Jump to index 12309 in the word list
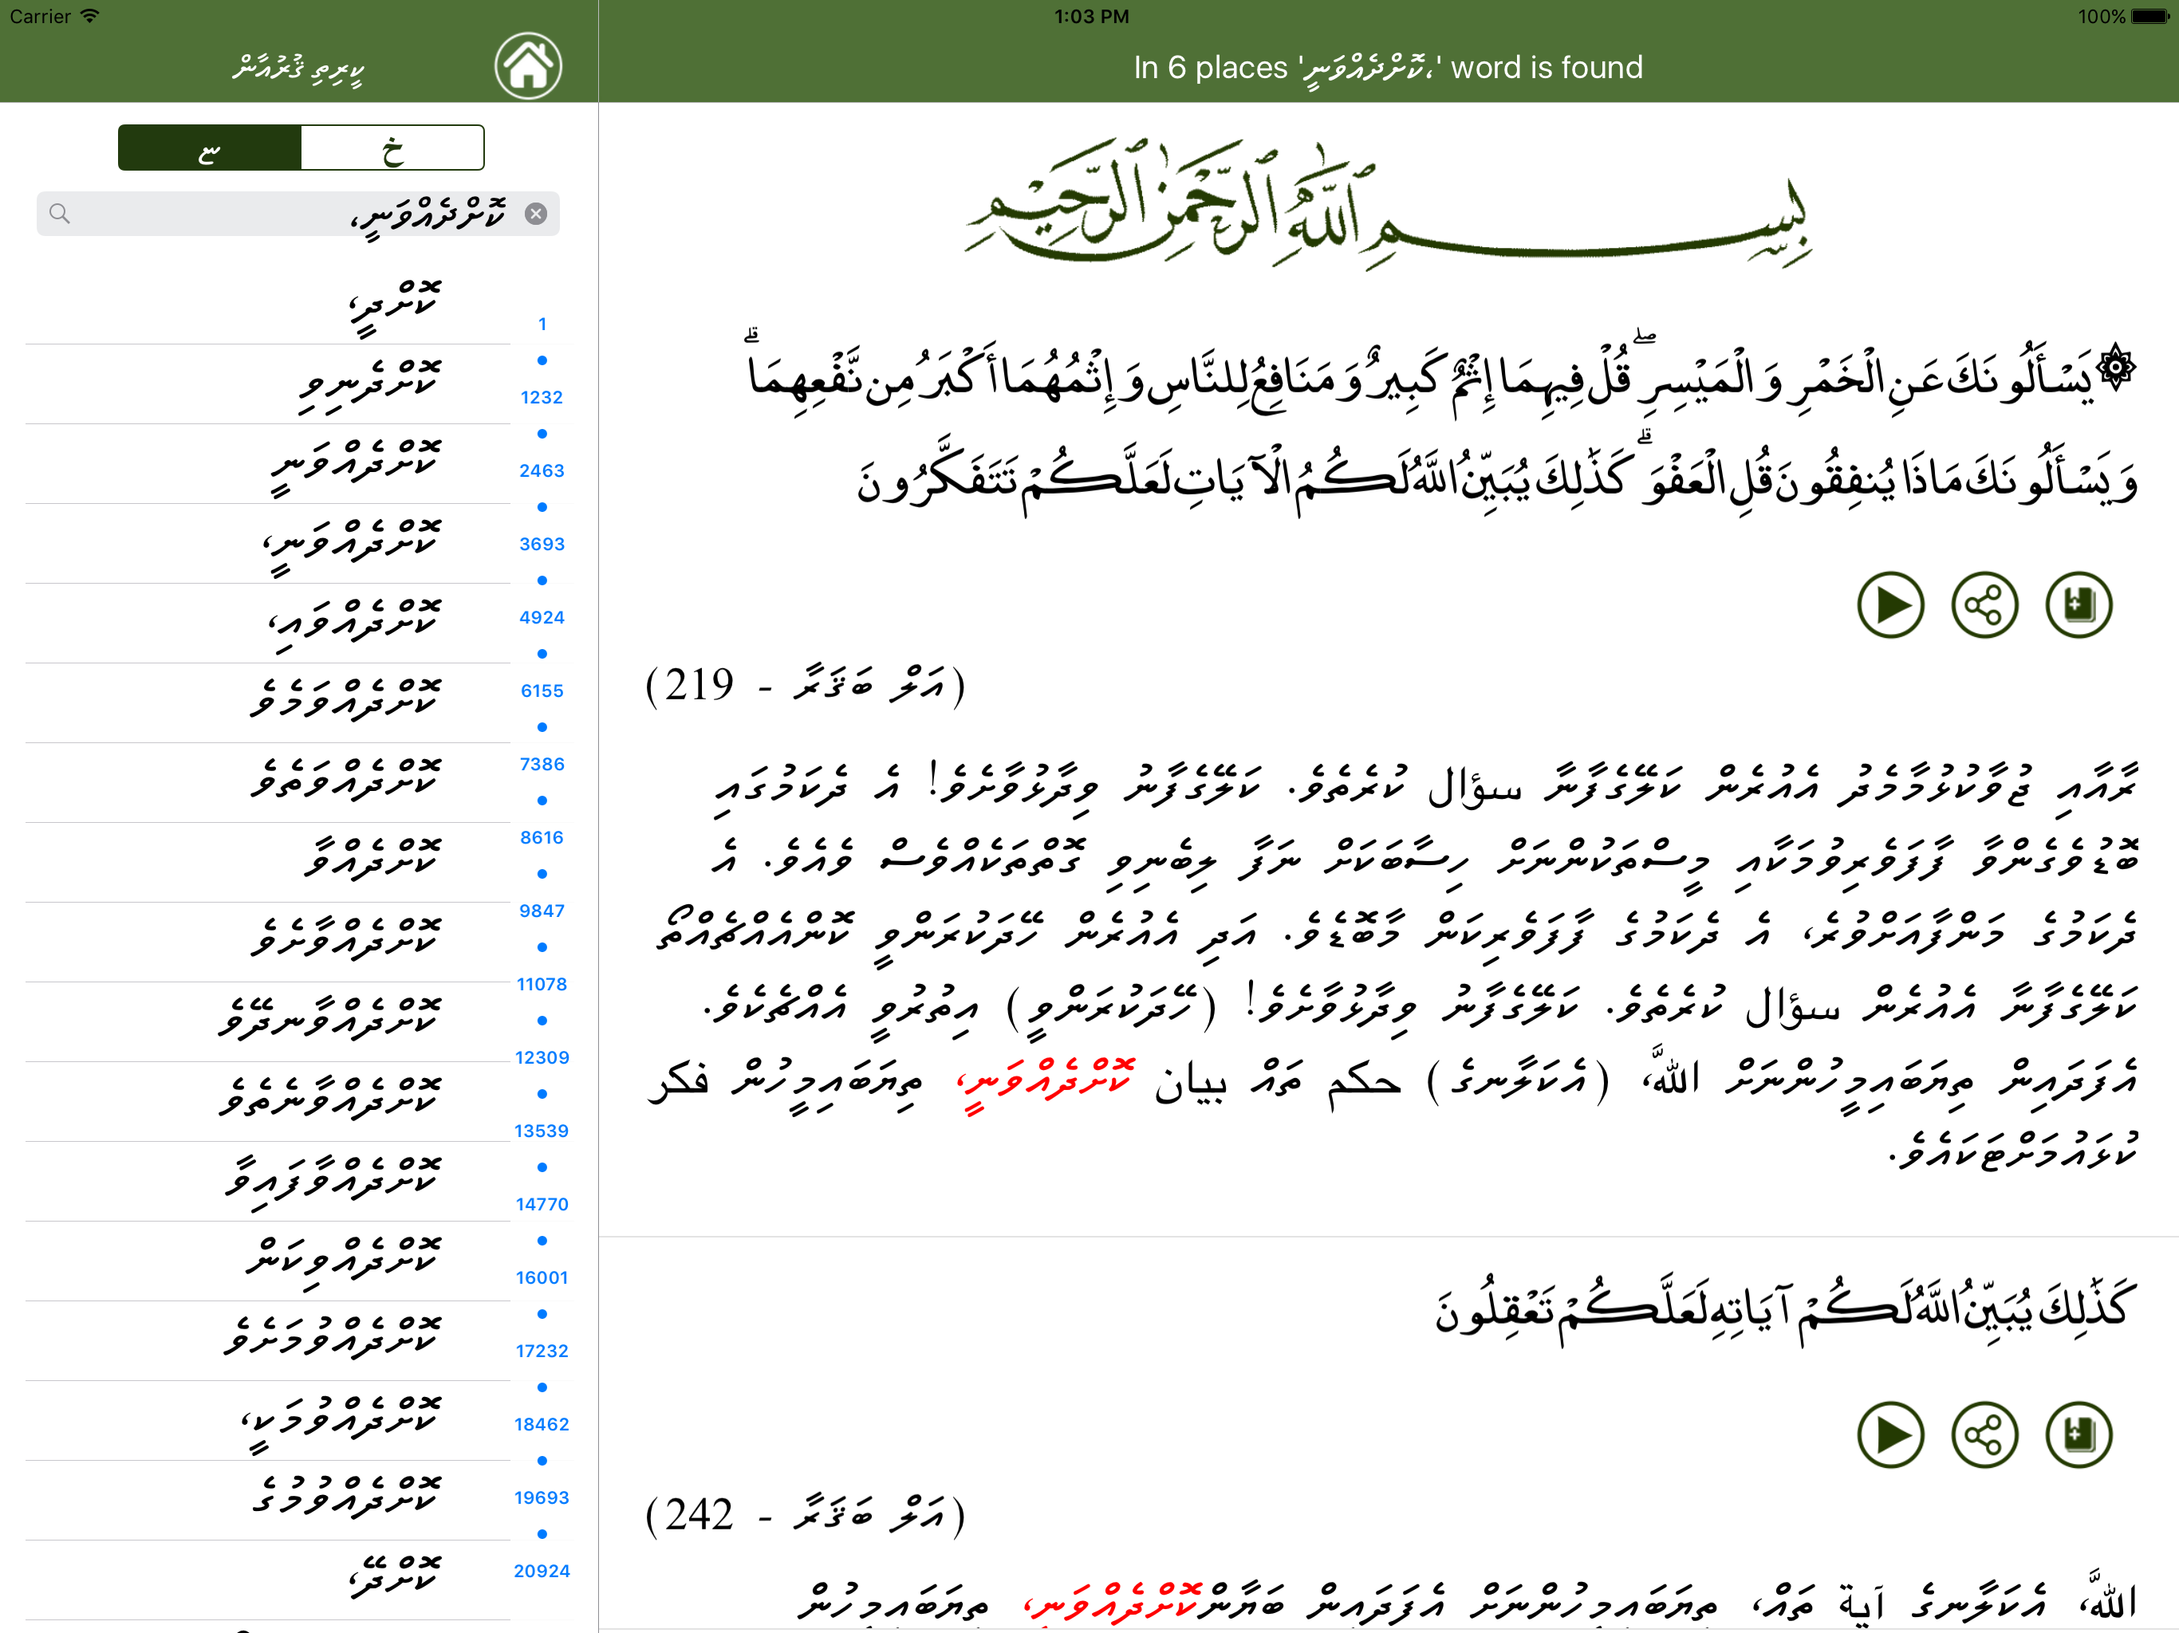The width and height of the screenshot is (2179, 1633). [542, 1058]
